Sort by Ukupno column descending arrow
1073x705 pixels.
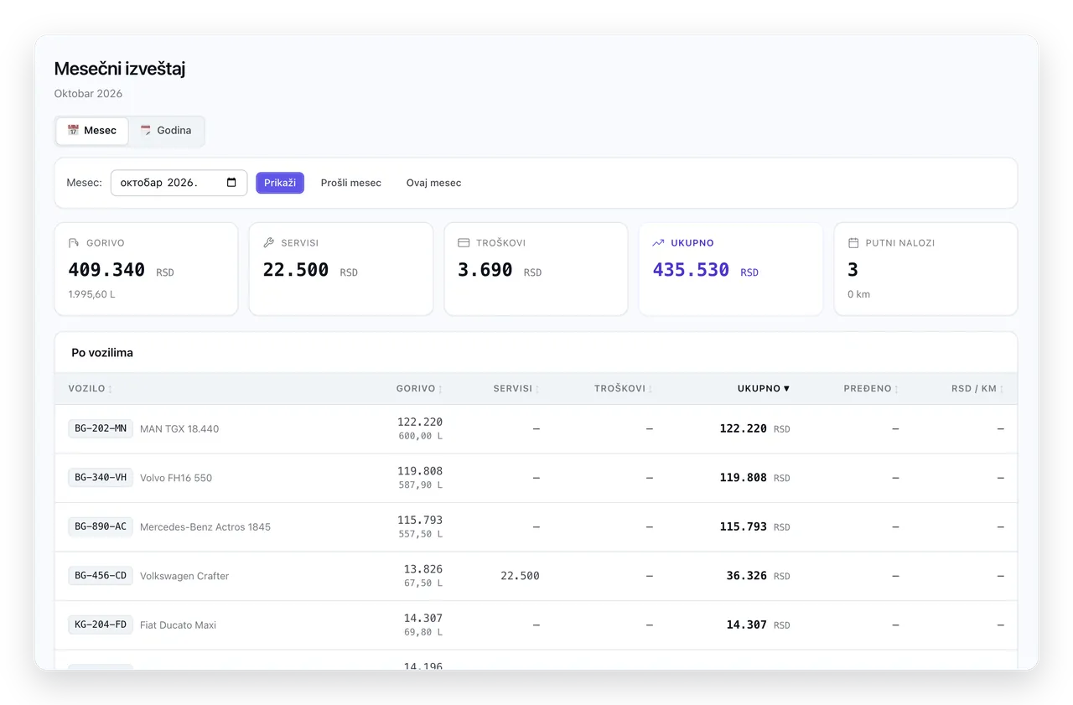pos(764,389)
